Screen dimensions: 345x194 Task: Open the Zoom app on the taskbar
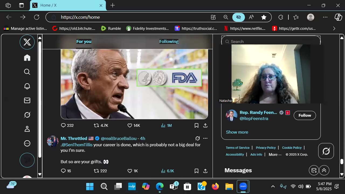tap(243, 186)
